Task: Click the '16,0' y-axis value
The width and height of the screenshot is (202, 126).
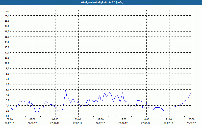Action: 7,31
